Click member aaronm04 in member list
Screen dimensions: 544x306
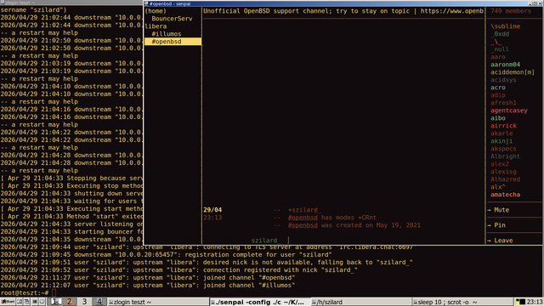coord(505,65)
